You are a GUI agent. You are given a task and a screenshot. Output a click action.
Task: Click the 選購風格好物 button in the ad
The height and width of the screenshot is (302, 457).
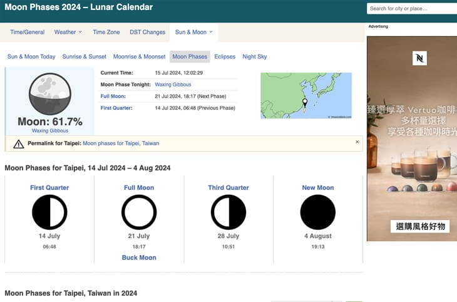(x=420, y=226)
